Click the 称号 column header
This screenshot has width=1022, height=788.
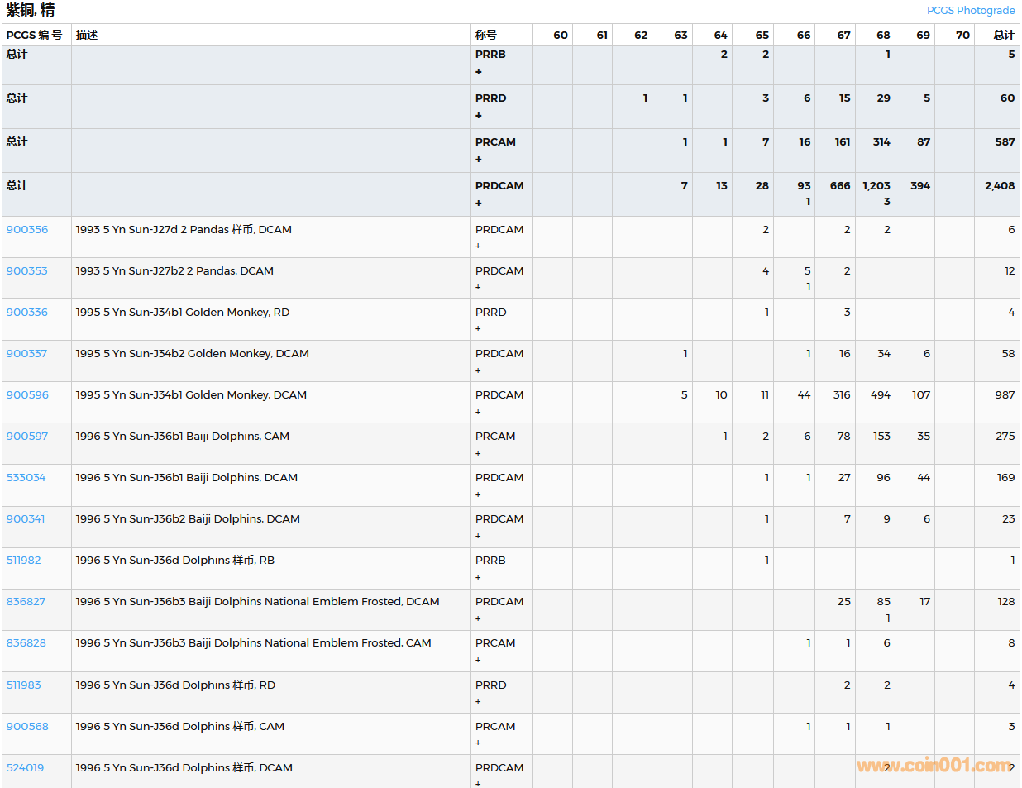(486, 35)
